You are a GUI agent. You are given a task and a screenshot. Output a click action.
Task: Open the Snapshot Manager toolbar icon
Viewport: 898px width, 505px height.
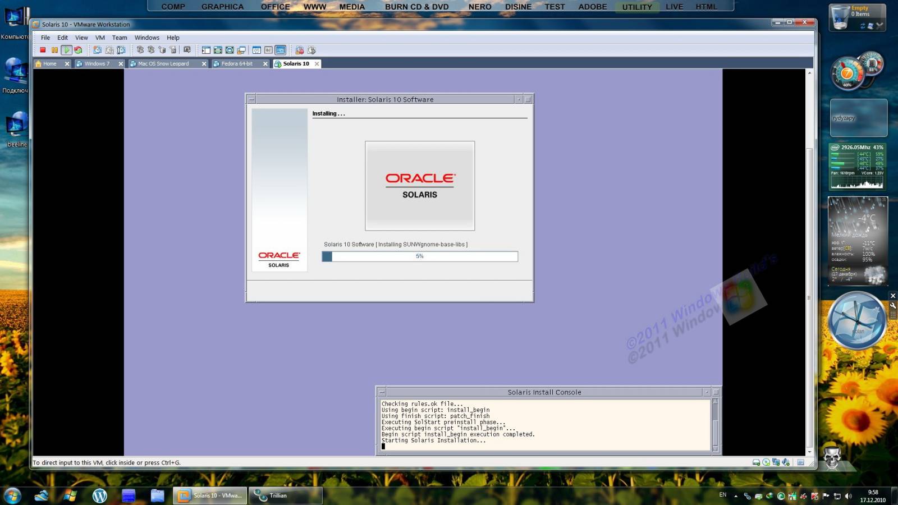click(x=121, y=50)
